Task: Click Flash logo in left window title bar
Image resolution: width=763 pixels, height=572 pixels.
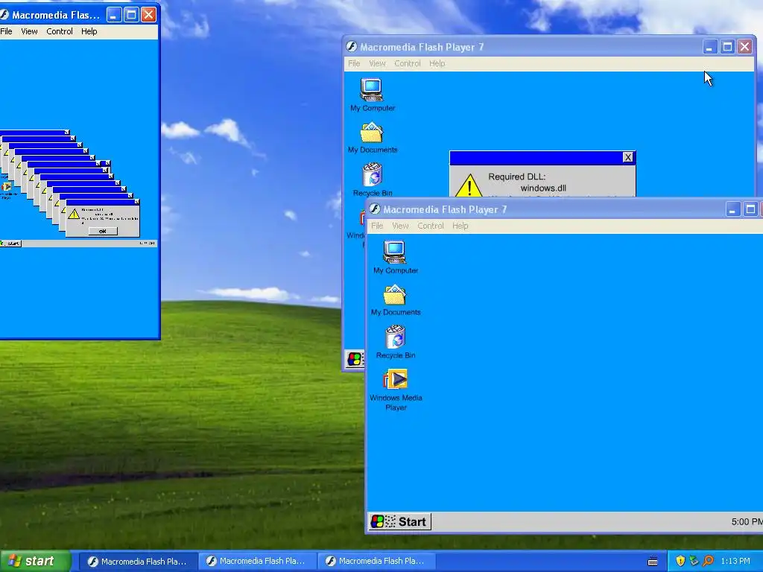Action: (4, 15)
